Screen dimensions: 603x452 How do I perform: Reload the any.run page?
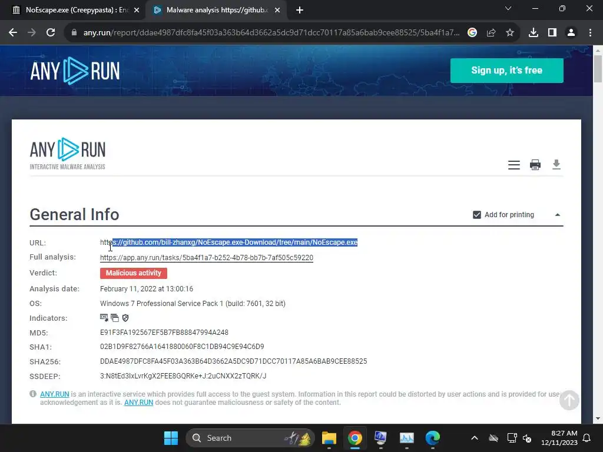[51, 33]
